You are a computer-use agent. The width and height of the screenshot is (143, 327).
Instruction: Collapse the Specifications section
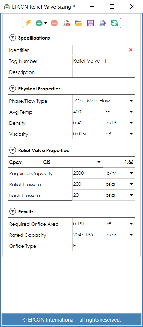13,38
